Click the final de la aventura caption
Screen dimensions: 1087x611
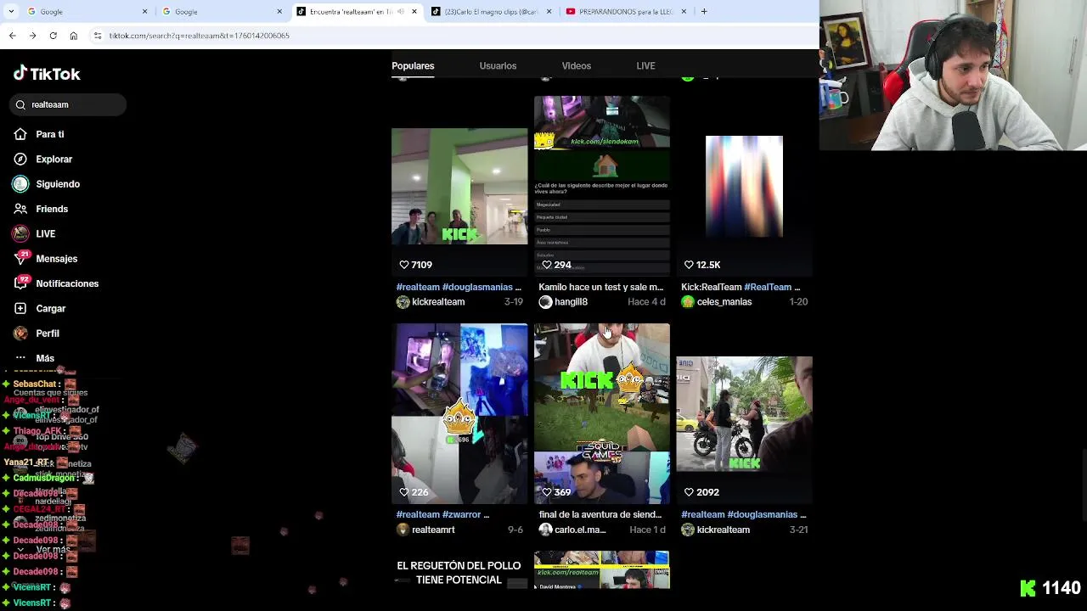(600, 514)
